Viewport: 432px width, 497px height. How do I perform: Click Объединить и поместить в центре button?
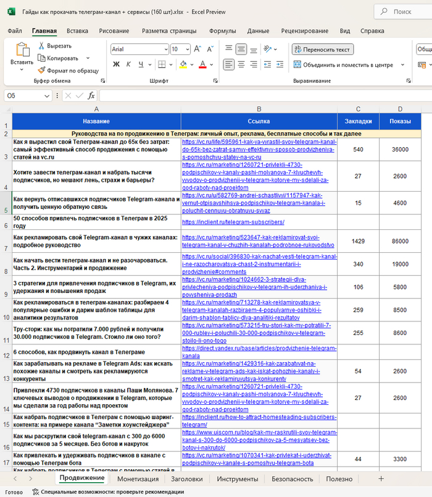point(343,64)
